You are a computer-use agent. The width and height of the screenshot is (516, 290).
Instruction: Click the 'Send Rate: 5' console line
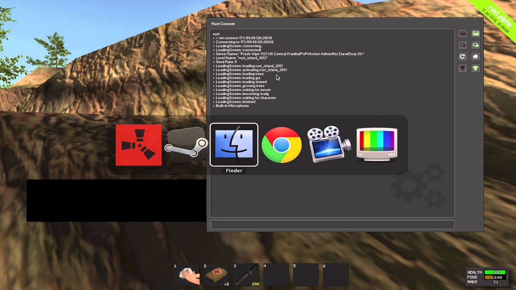pyautogui.click(x=225, y=62)
